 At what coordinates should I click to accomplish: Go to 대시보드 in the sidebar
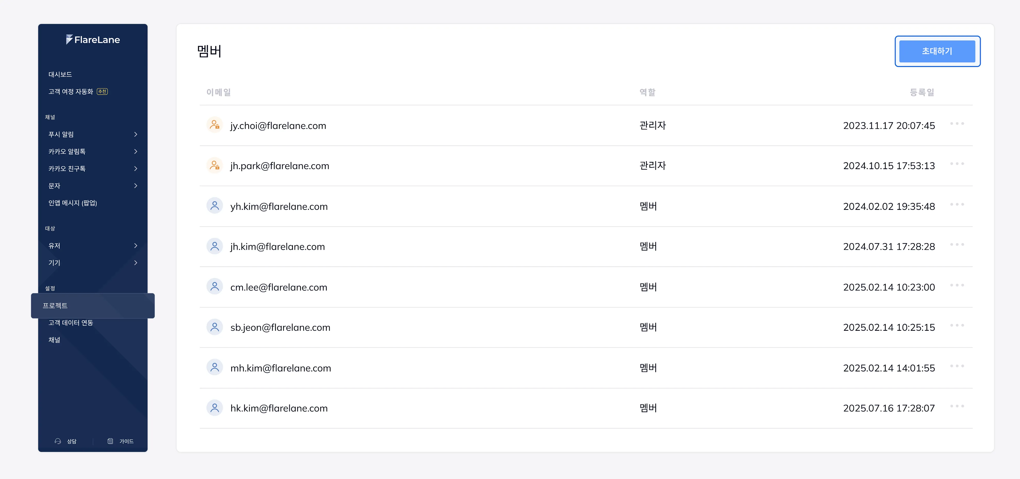(x=60, y=75)
